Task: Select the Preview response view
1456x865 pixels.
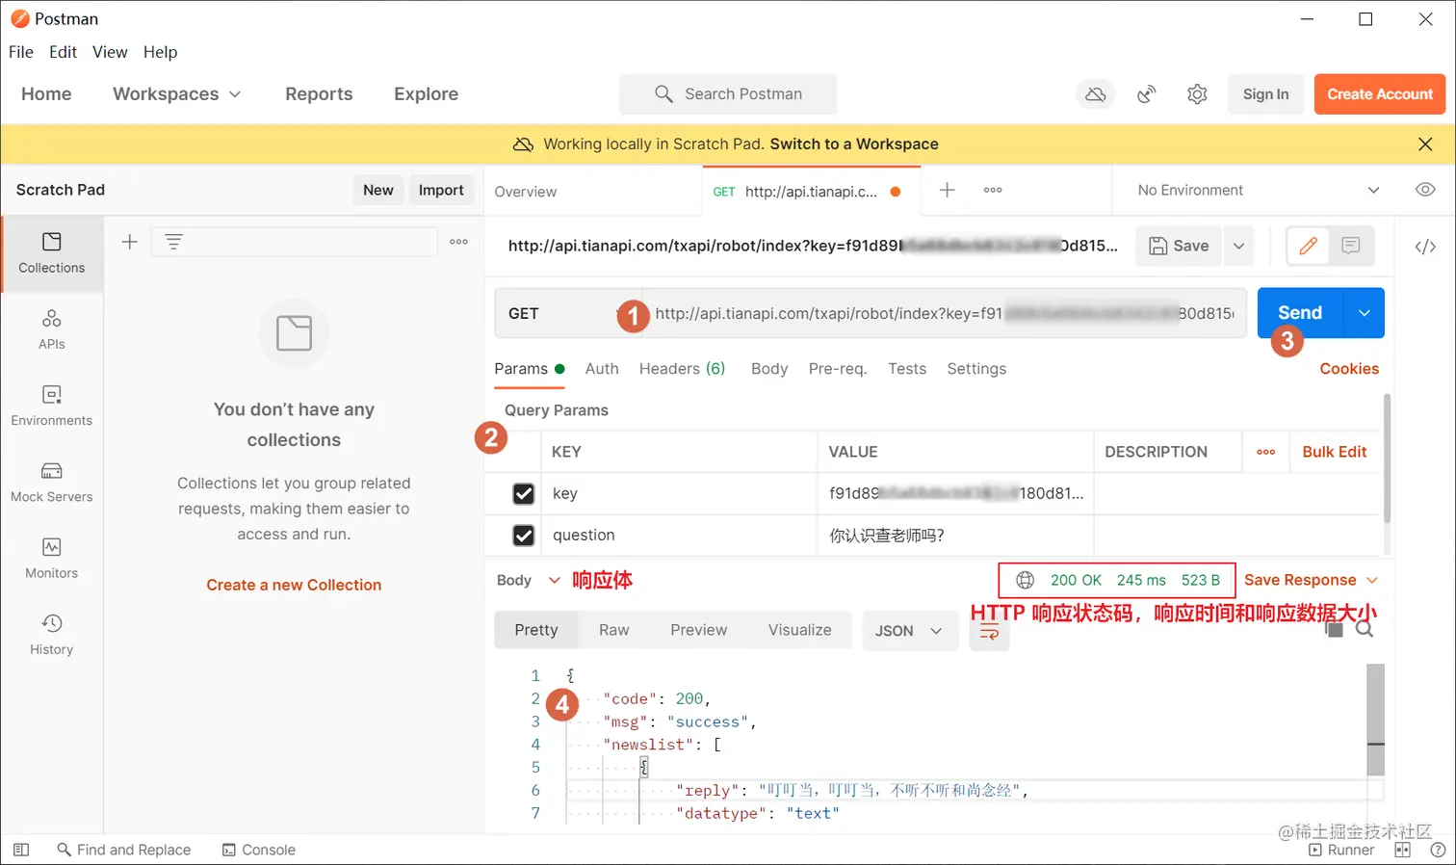Action: (699, 630)
